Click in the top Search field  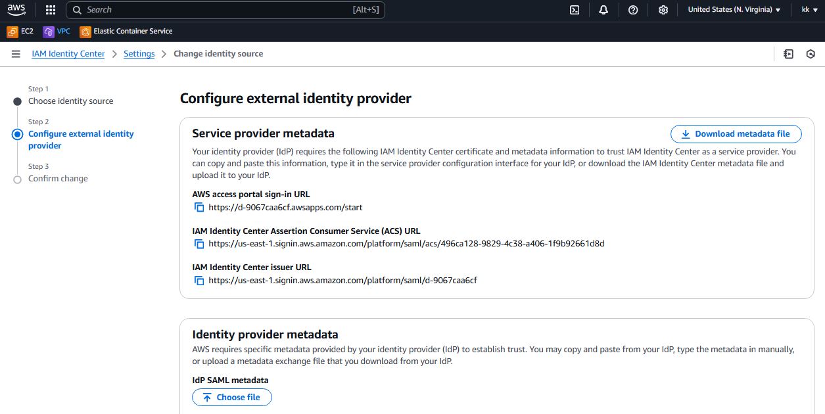click(x=217, y=10)
